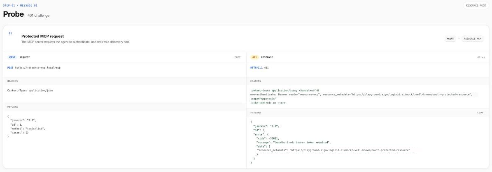
Task: Copy the request using COPY button
Action: (x=238, y=57)
